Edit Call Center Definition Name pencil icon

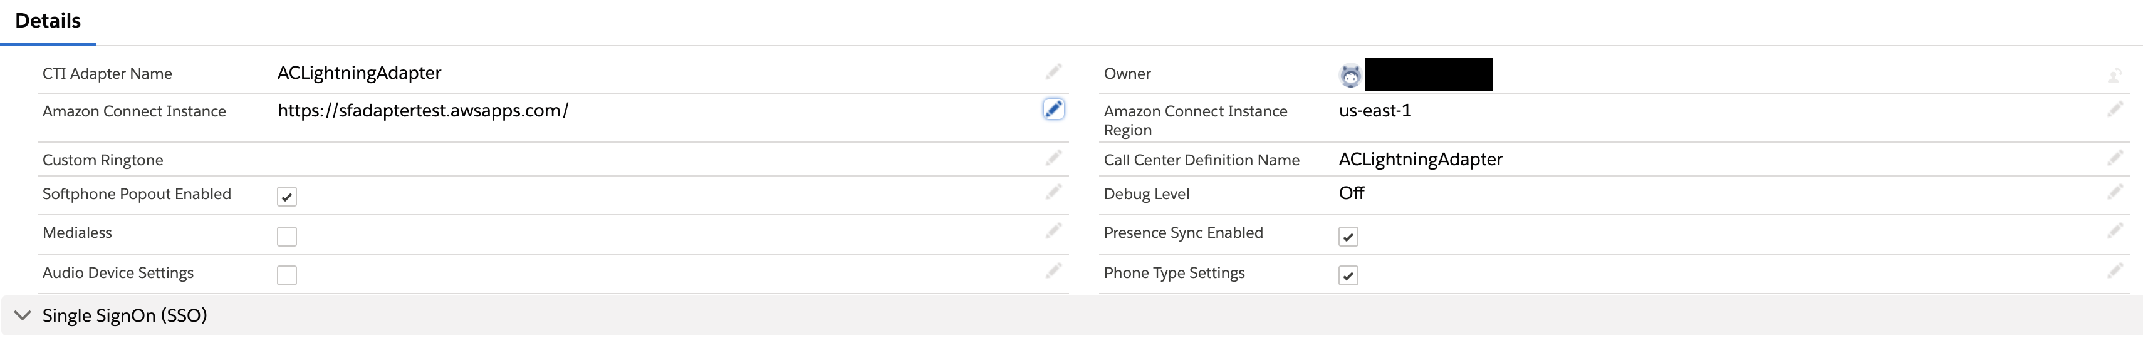click(2115, 158)
